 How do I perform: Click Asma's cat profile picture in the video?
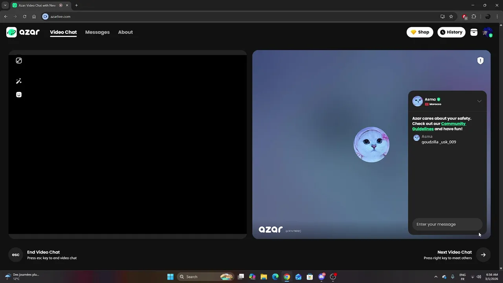(x=371, y=144)
